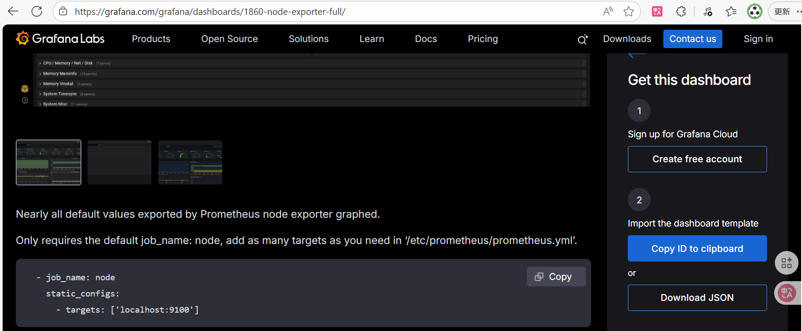The width and height of the screenshot is (802, 331).
Task: Click the "static_configs:" code line
Action: coord(83,293)
